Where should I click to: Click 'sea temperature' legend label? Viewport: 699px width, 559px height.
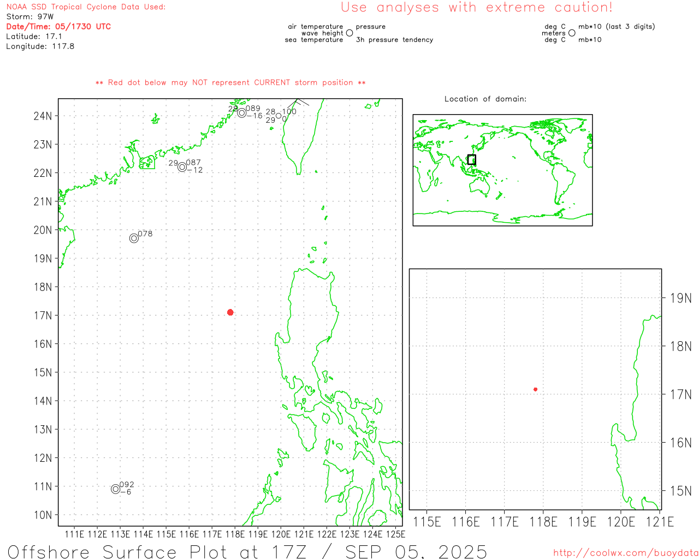pos(314,40)
